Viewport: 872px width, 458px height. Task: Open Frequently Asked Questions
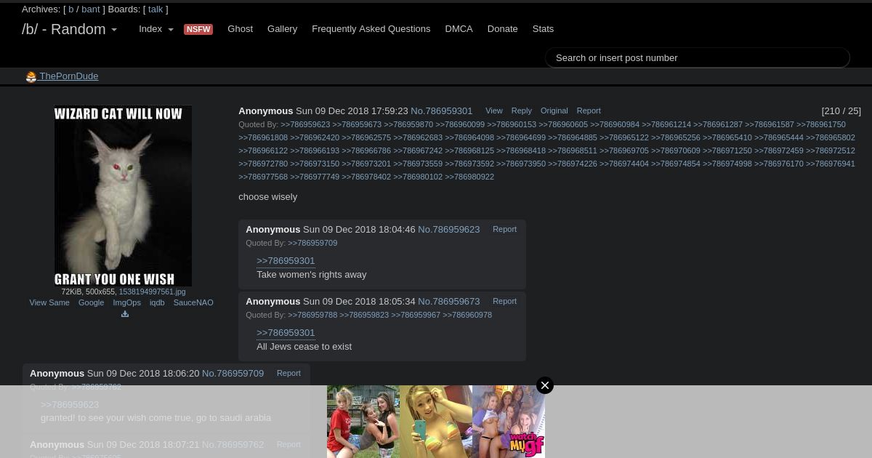tap(371, 29)
